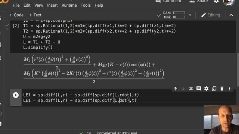Open notebook settings gear in header
The width and height of the screenshot is (239, 134).
click(217, 1)
